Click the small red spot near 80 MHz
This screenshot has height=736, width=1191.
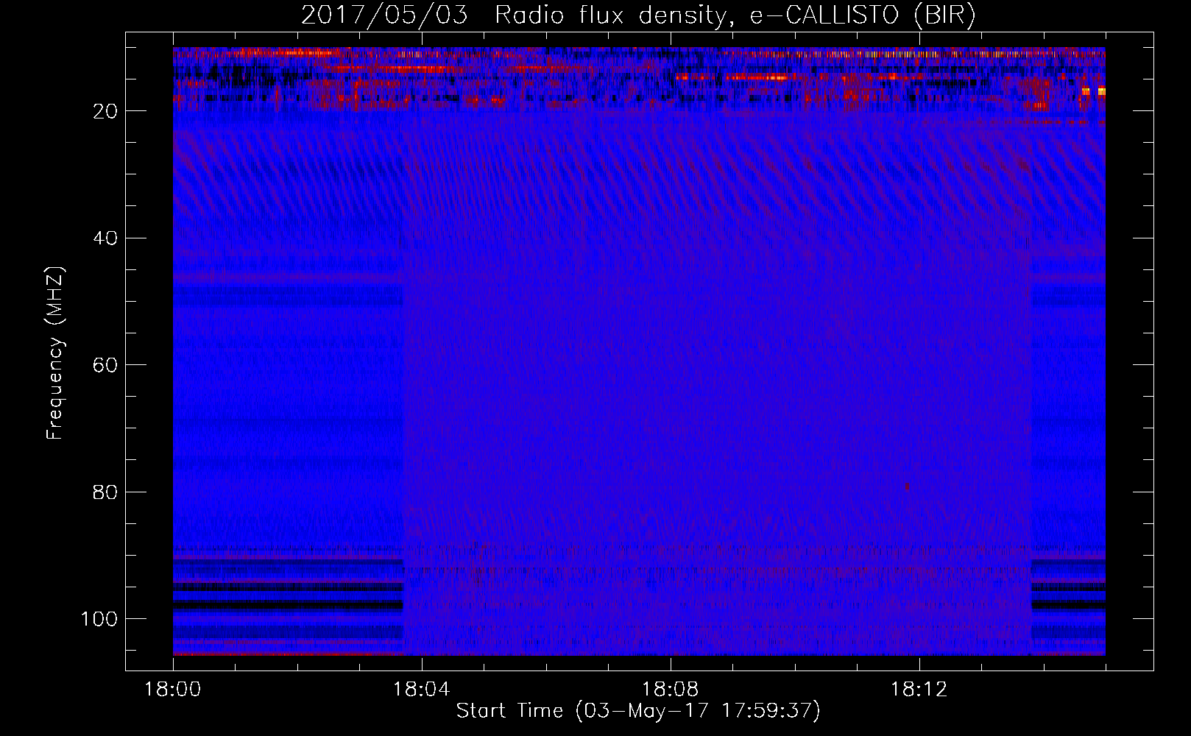coord(907,486)
